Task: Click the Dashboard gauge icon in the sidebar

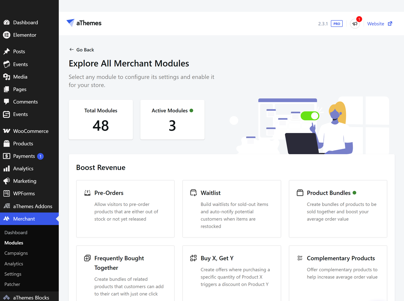Action: [x=7, y=22]
